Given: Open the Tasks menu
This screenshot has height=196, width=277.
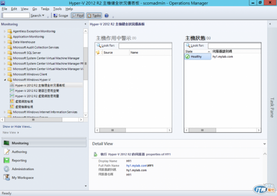Looking at the screenshot, I should 45,9.
